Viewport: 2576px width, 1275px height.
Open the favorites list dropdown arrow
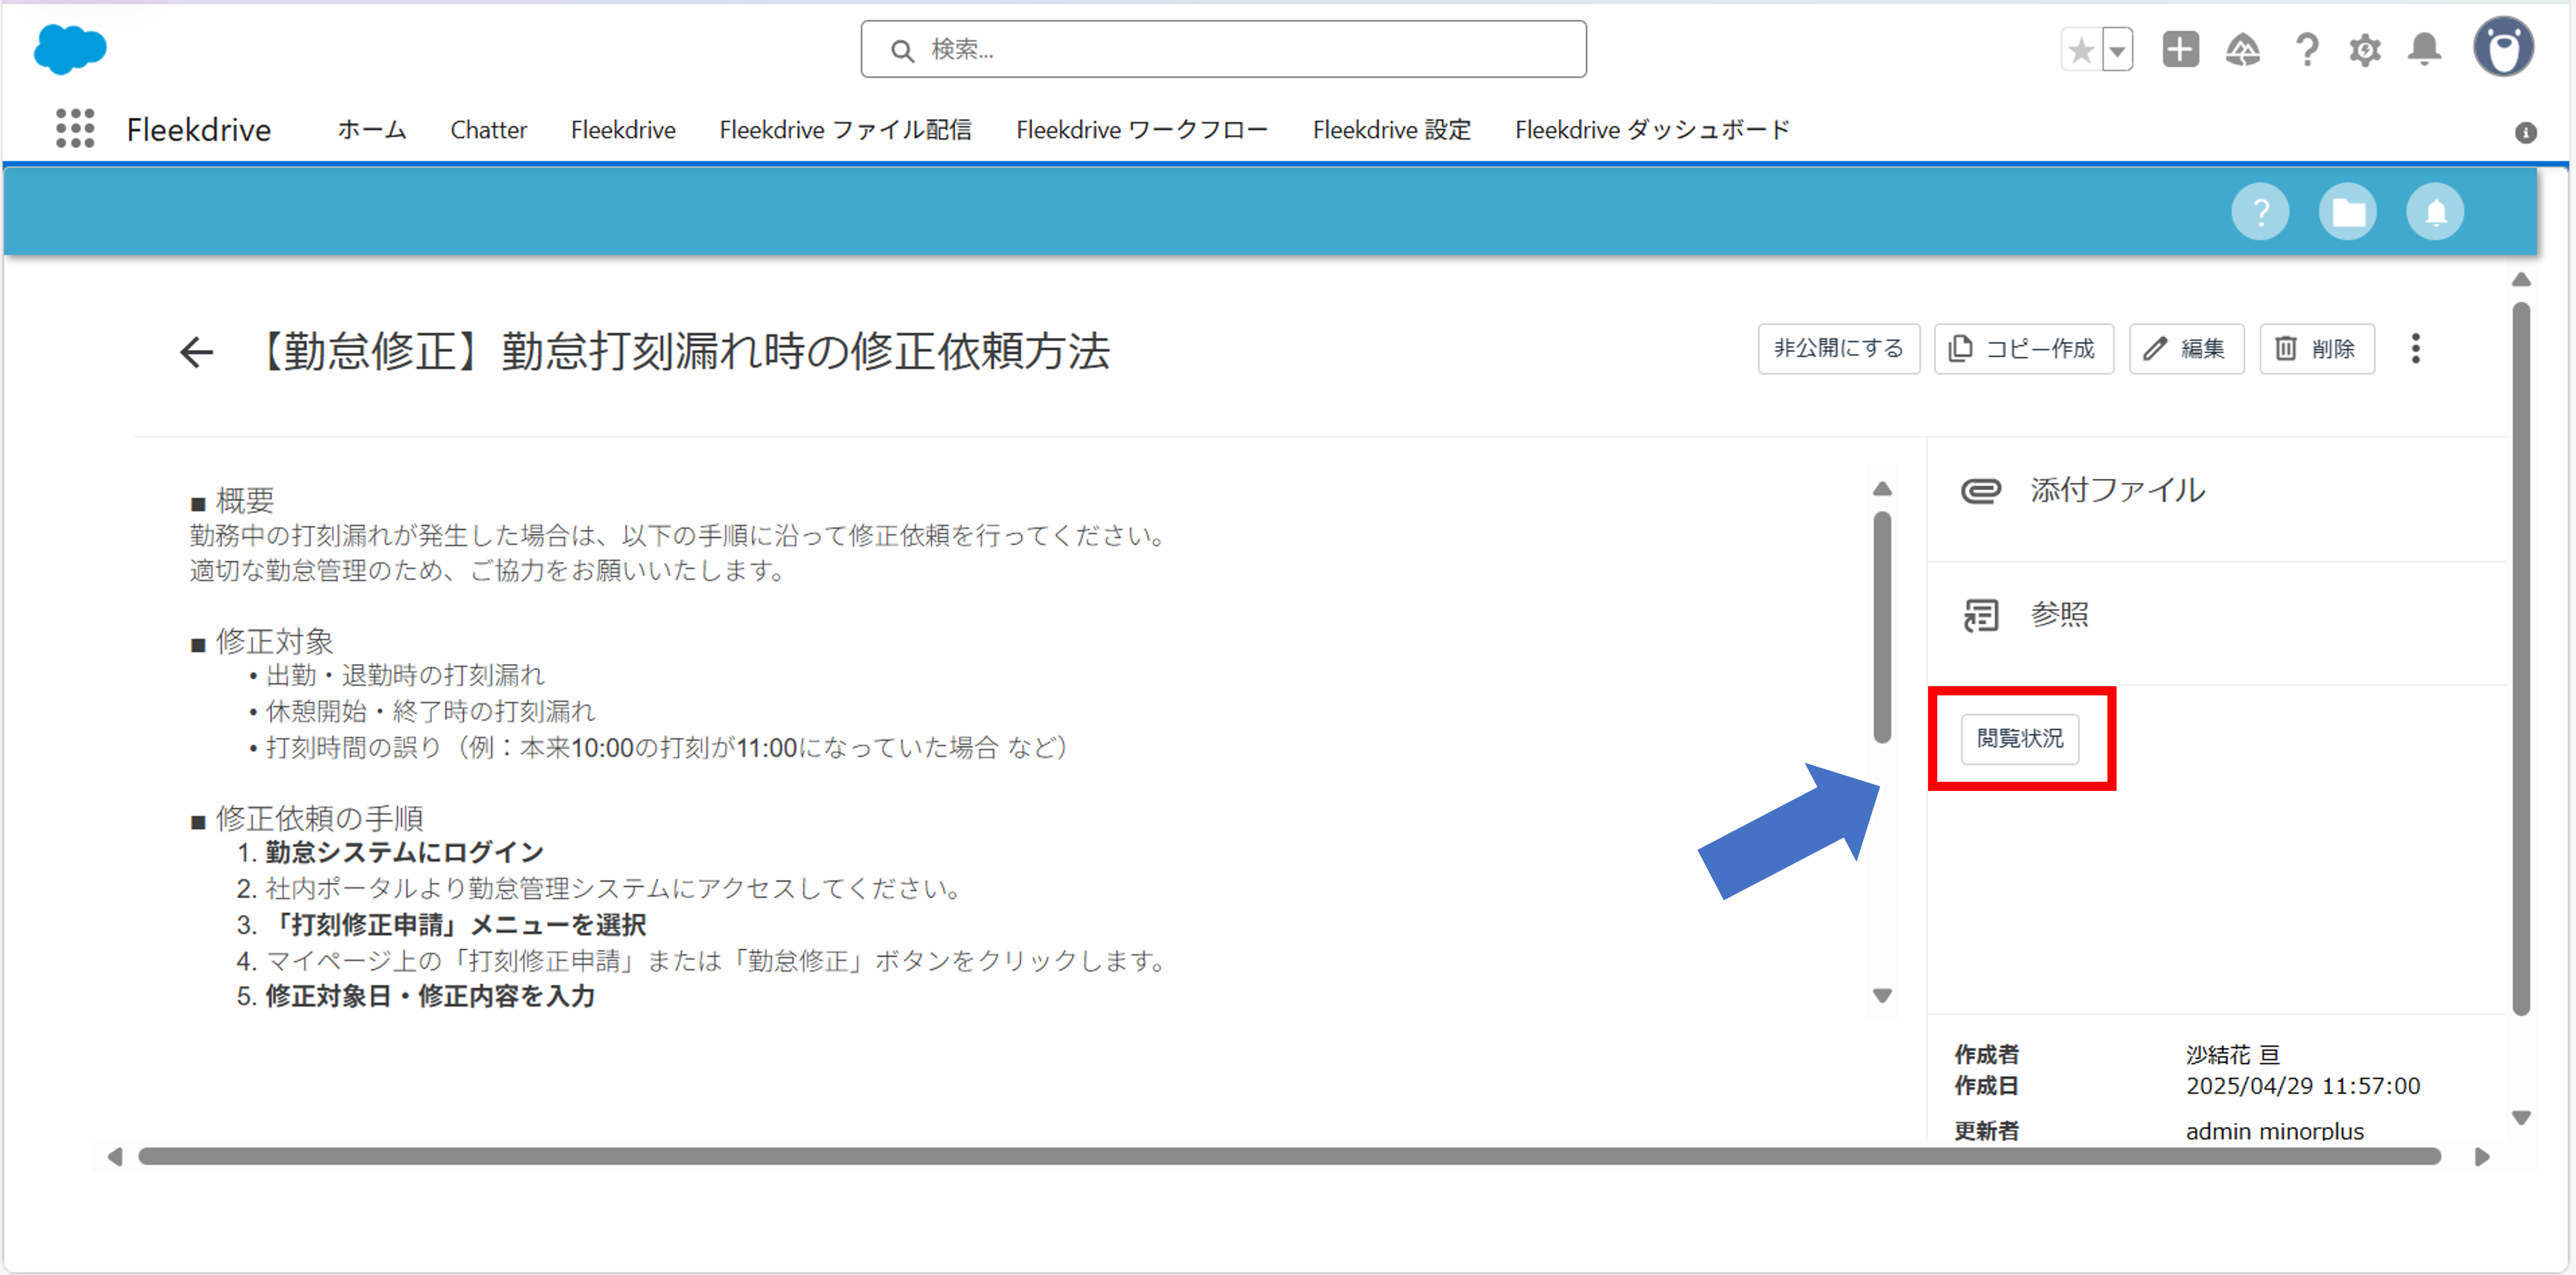[2117, 50]
